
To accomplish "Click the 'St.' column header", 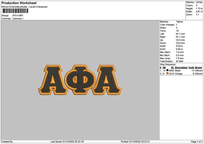I will 172,68.
